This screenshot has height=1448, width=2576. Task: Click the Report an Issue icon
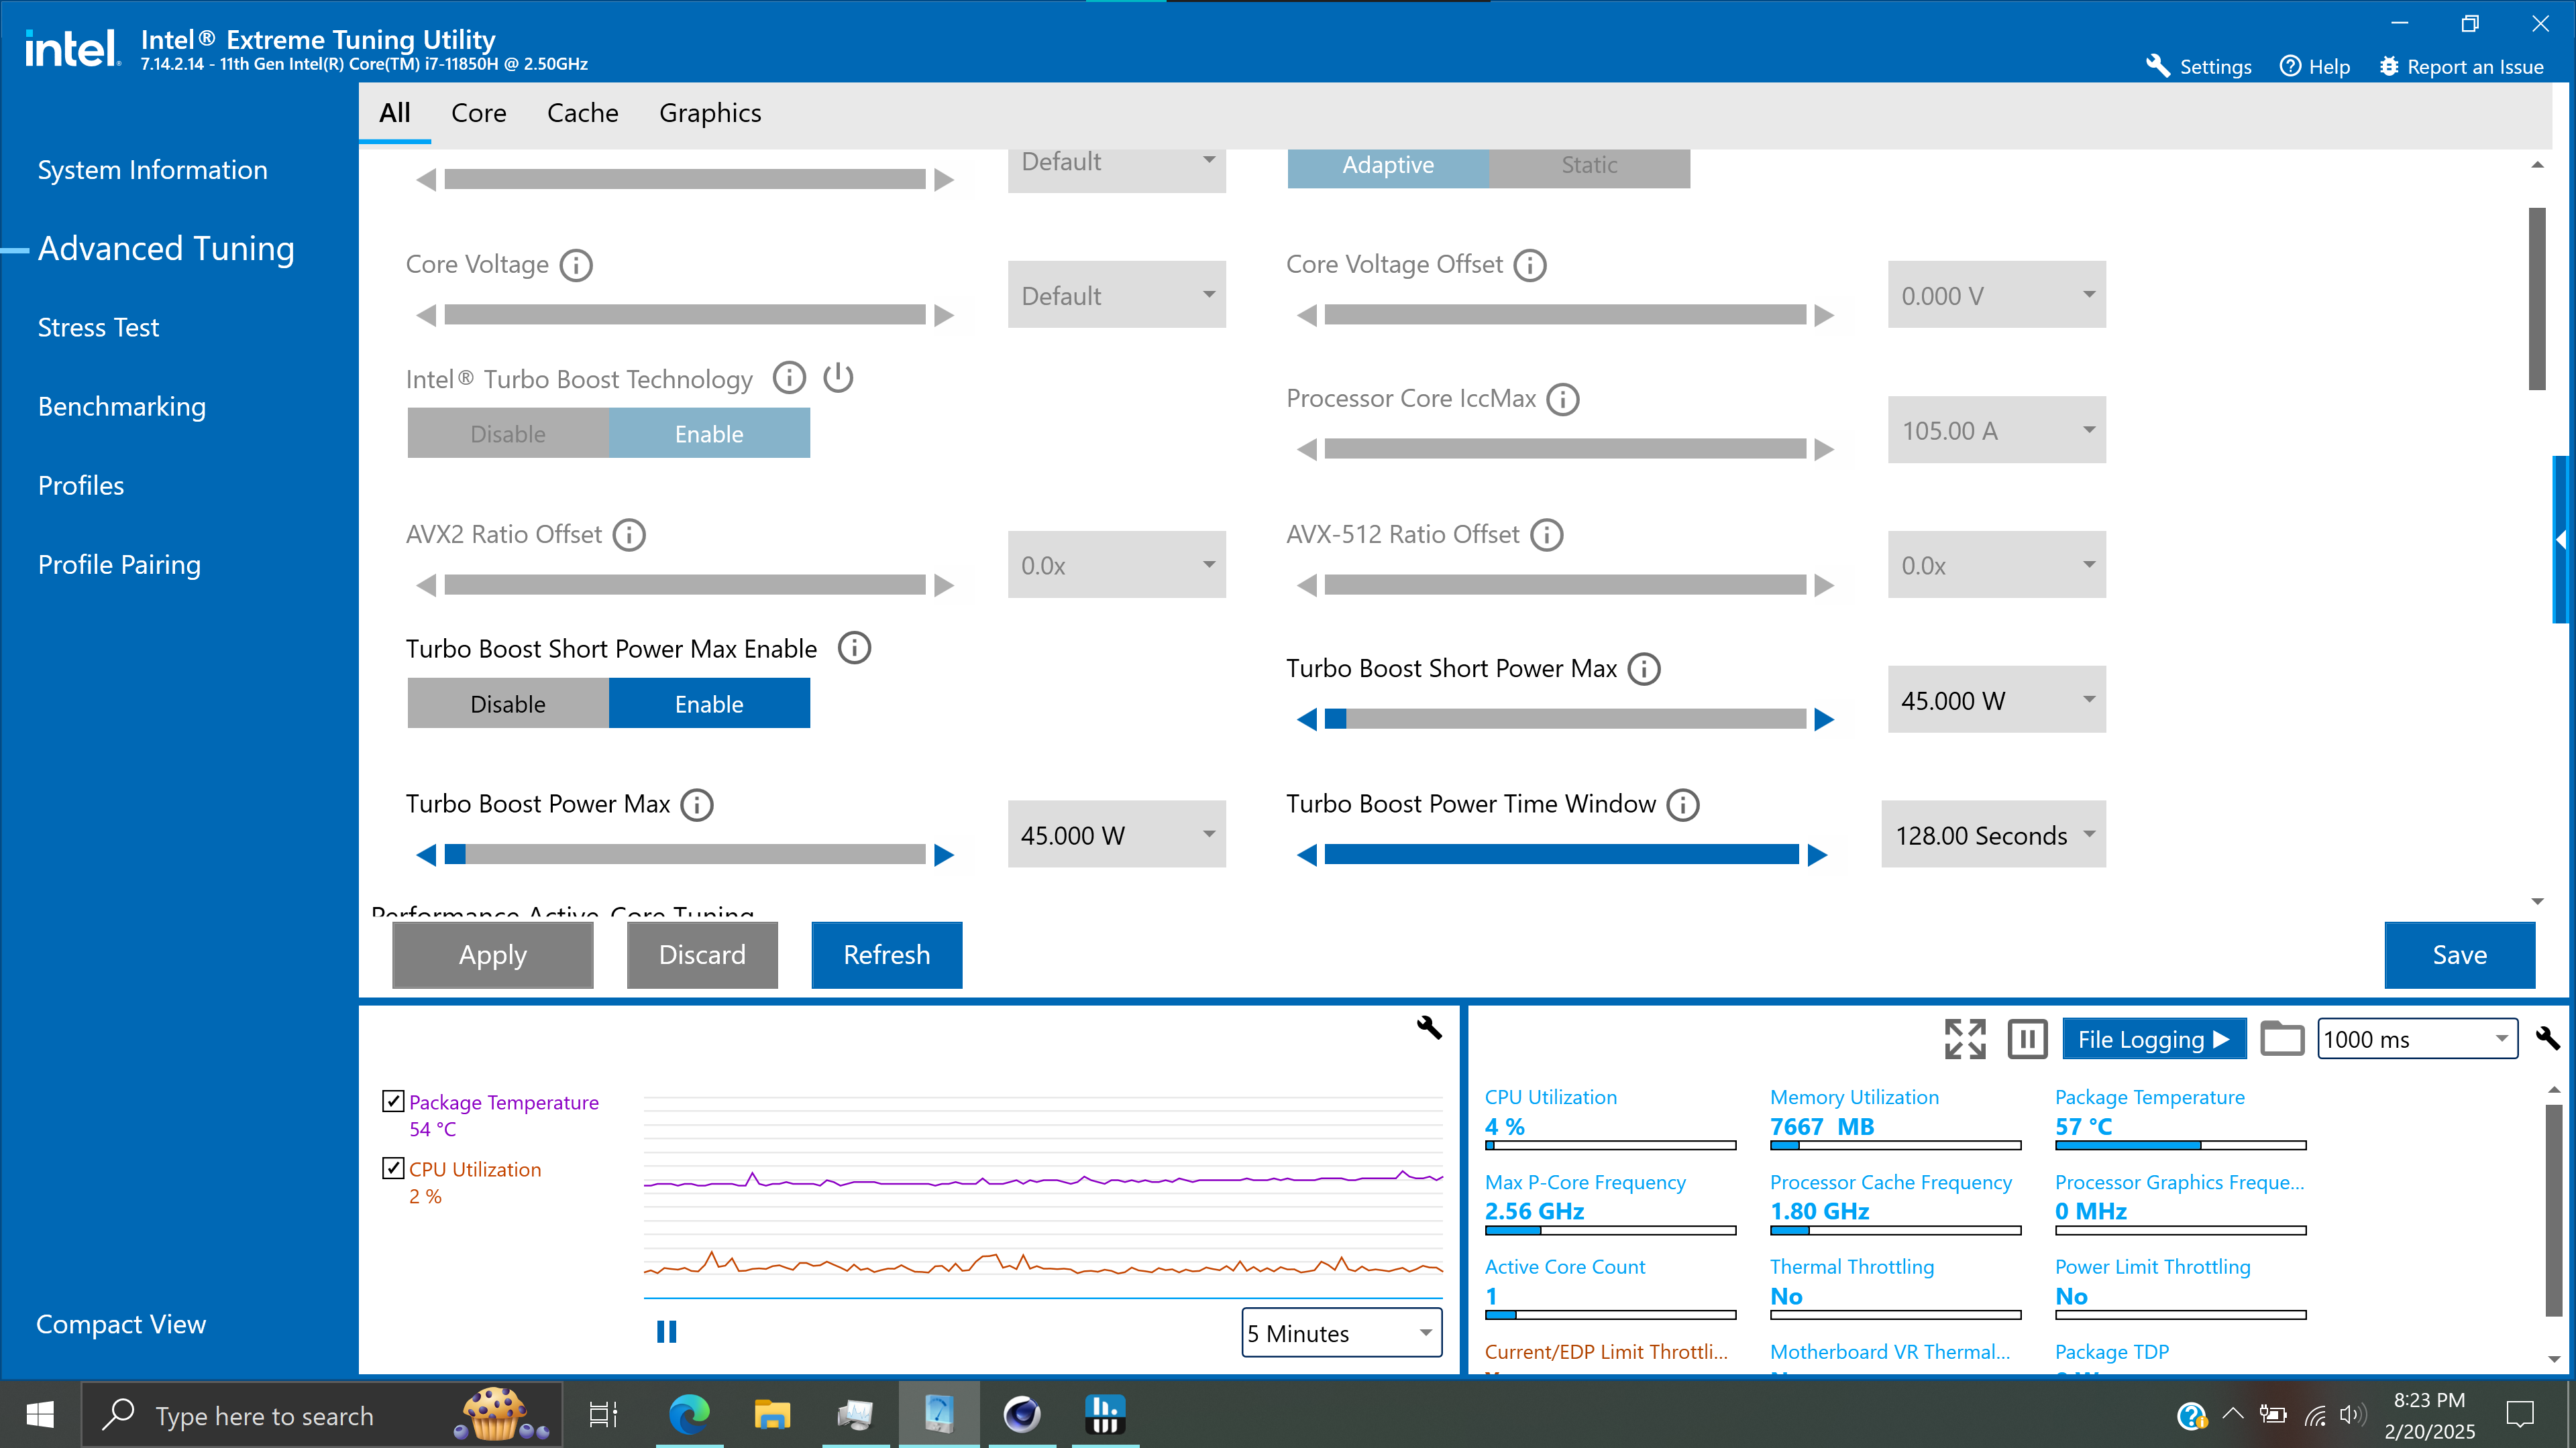tap(2391, 66)
